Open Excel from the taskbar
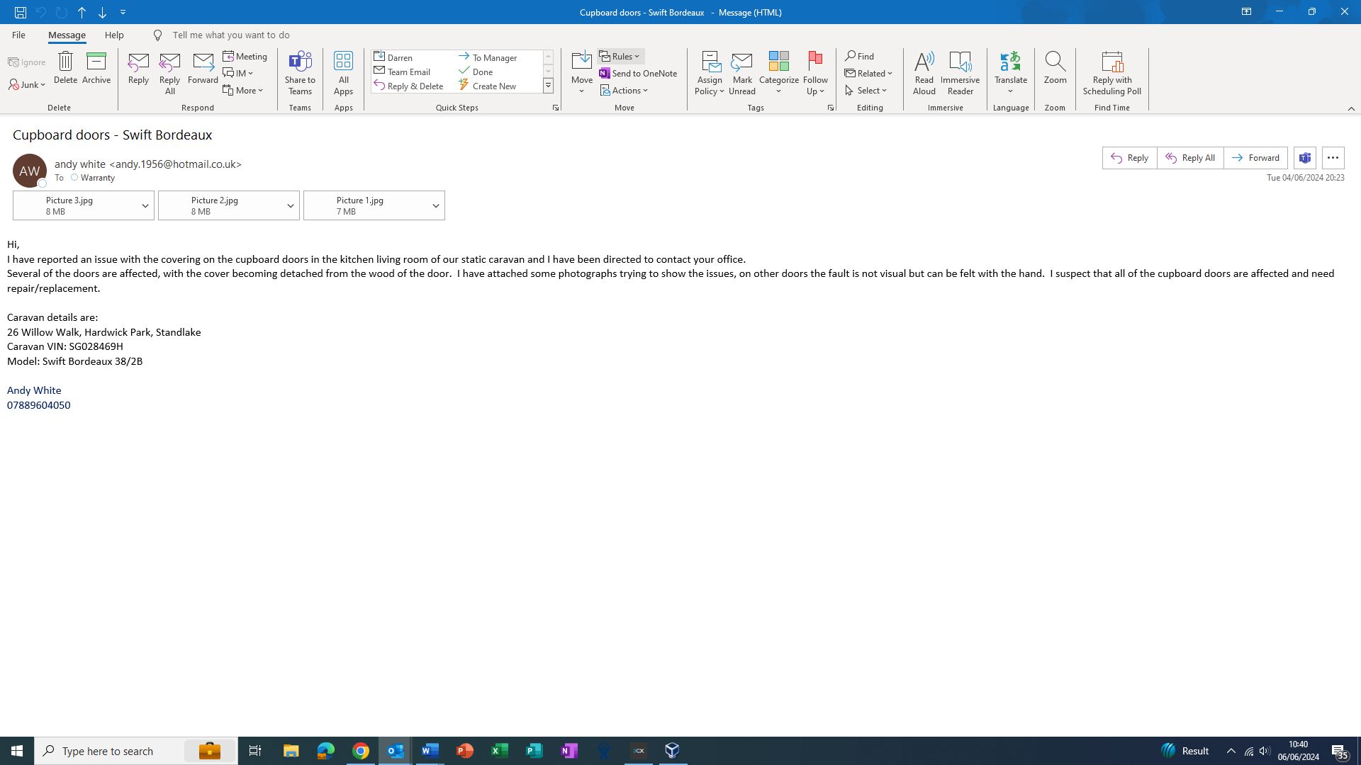Screen dimensions: 1361x765 (x=499, y=751)
